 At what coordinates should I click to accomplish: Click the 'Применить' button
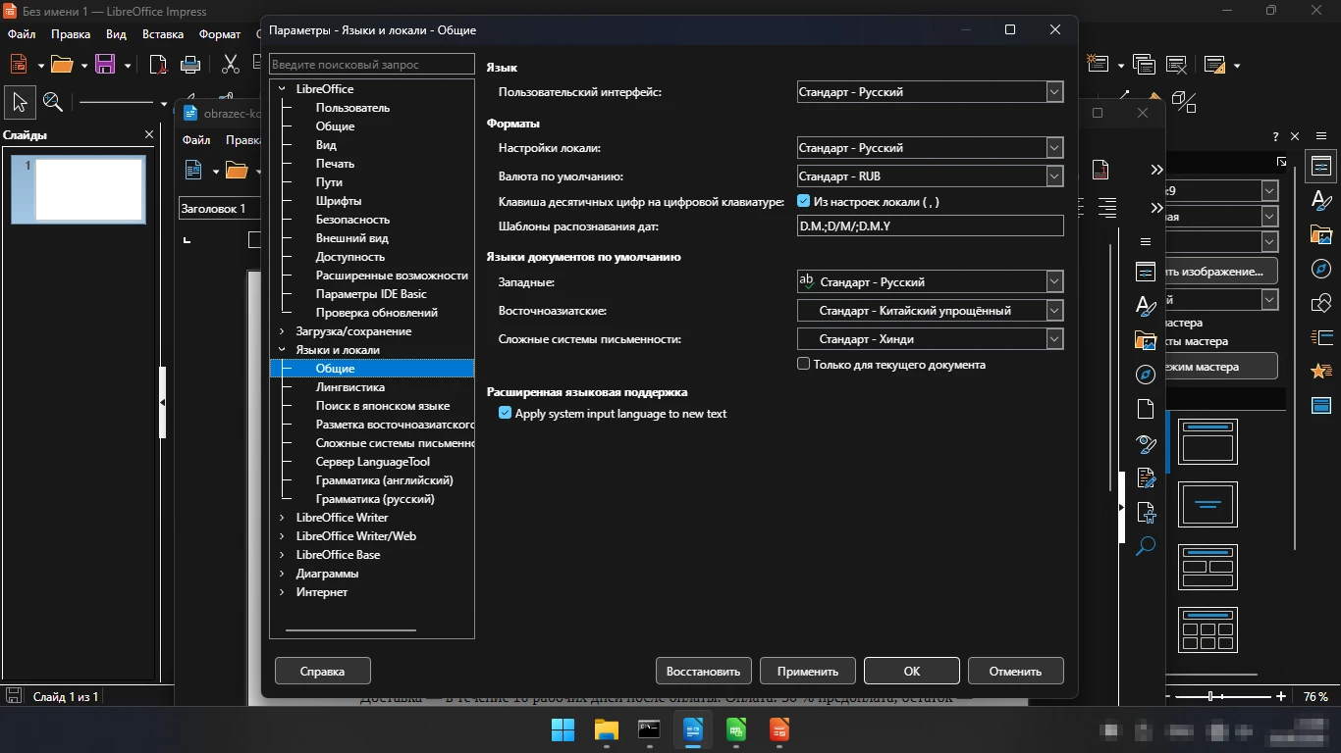point(808,671)
